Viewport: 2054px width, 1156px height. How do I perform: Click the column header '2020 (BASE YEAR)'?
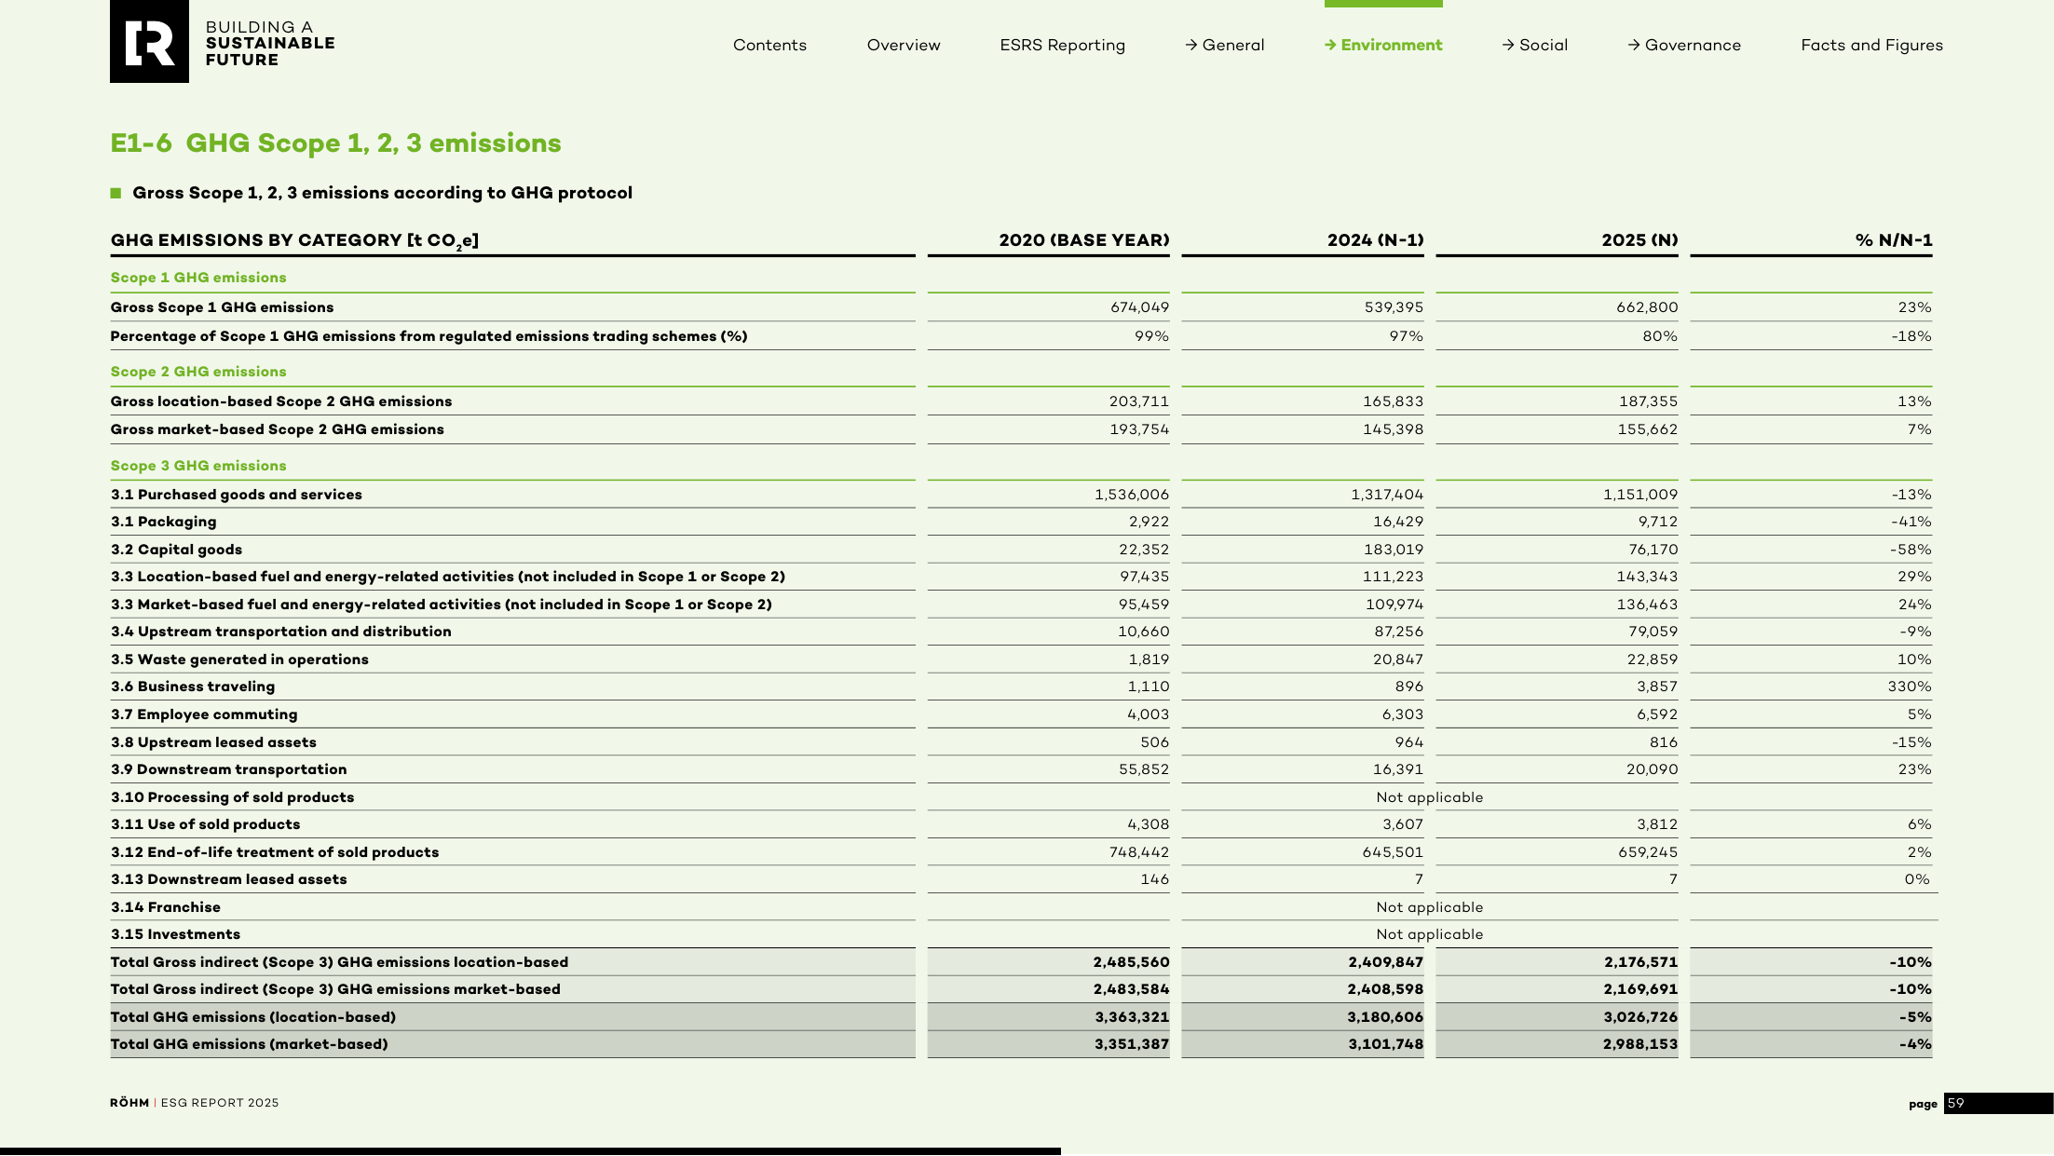[x=1084, y=240]
